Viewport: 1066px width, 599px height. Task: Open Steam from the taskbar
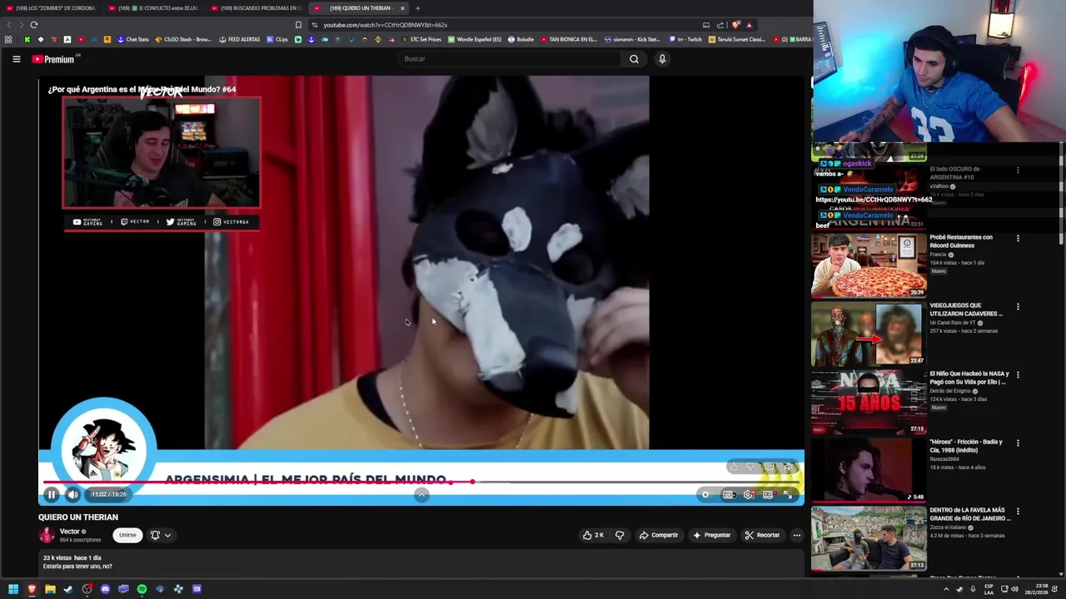point(68,589)
